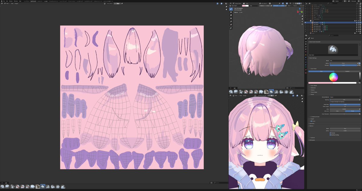Pick Airbrush brush in 3D viewport asset shelf
The image size is (362, 191).
pyautogui.click(x=231, y=91)
